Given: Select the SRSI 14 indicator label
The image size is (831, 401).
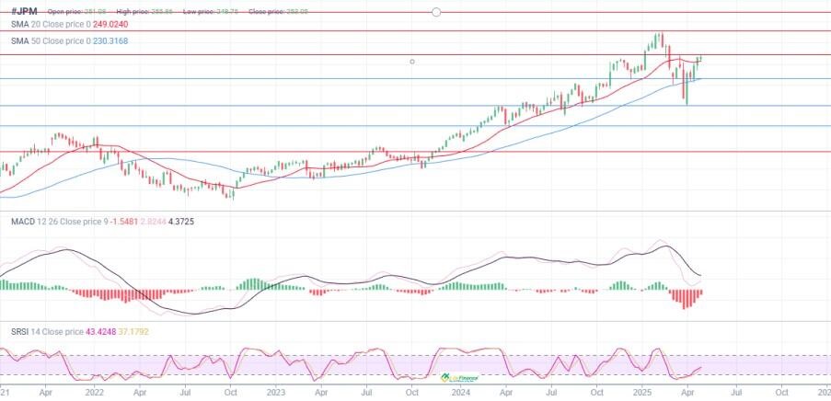Looking at the screenshot, I should (x=47, y=332).
